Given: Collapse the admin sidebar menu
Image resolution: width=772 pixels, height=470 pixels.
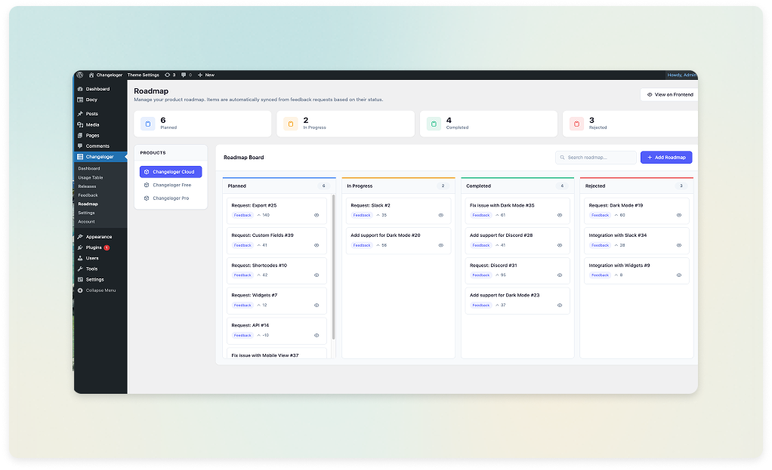Looking at the screenshot, I should point(98,290).
